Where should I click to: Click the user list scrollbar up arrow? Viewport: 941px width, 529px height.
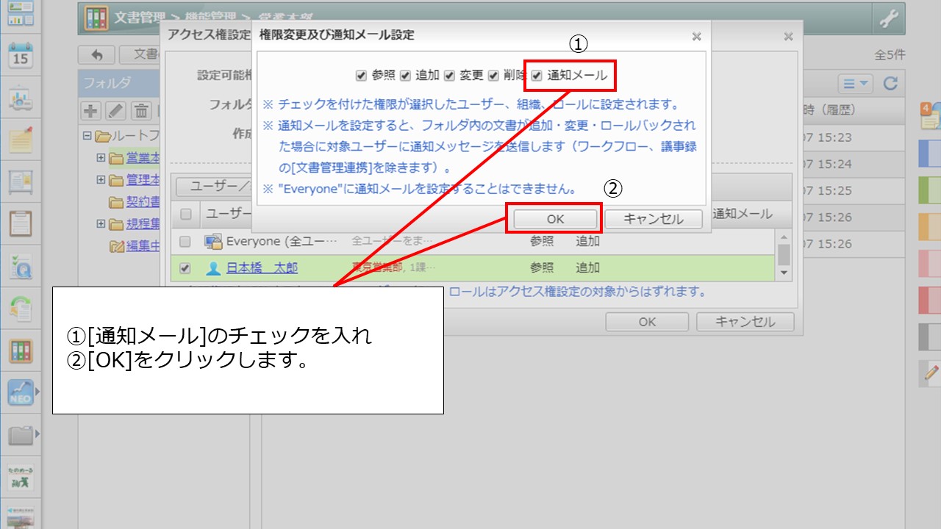point(784,237)
